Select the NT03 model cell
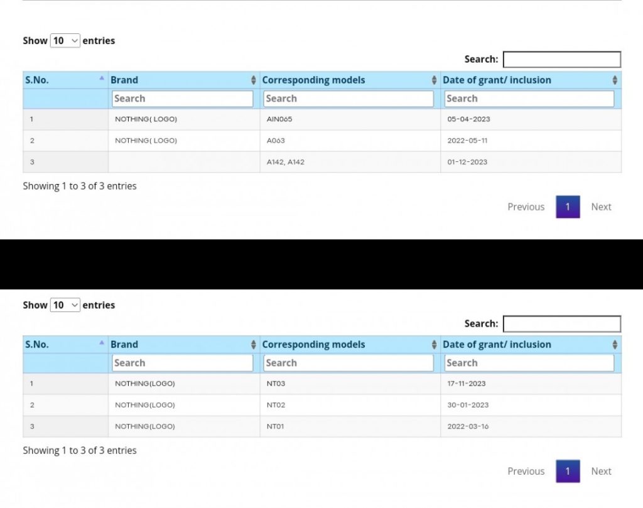The height and width of the screenshot is (508, 643). click(276, 384)
